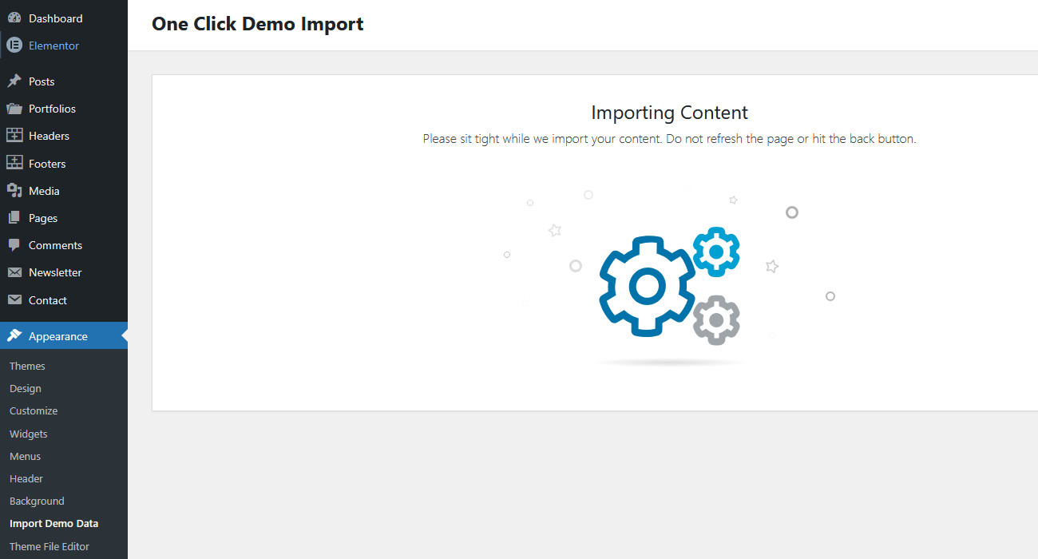This screenshot has width=1038, height=559.
Task: Go to Menus settings
Action: point(25,456)
